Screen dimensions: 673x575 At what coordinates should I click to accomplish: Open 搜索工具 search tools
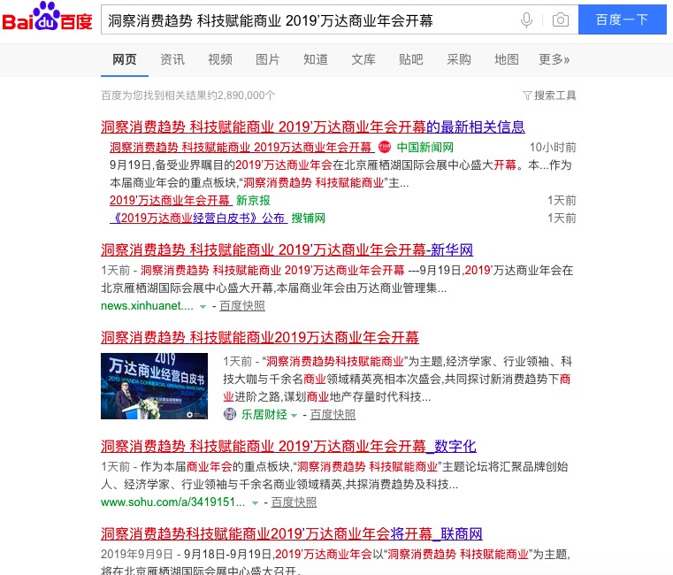549,96
